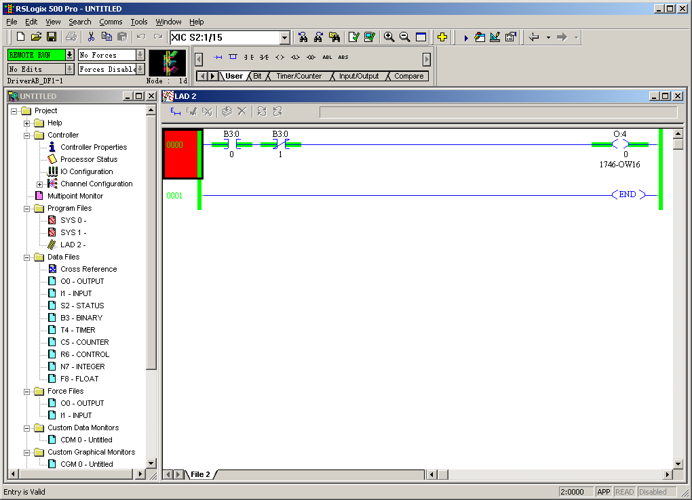
Task: Toggle the O:4/0 output coil
Action: (x=620, y=144)
